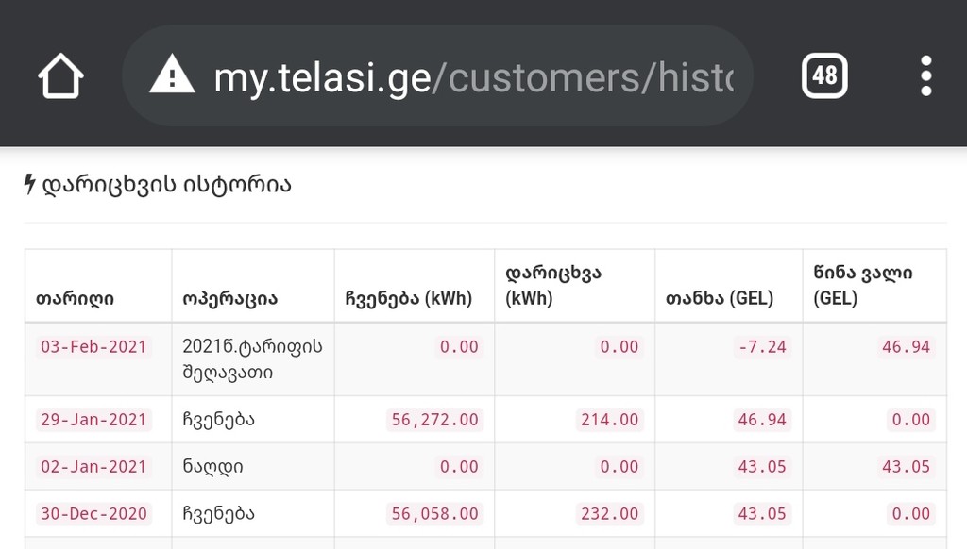Tap the insecure site warning triangle

172,75
